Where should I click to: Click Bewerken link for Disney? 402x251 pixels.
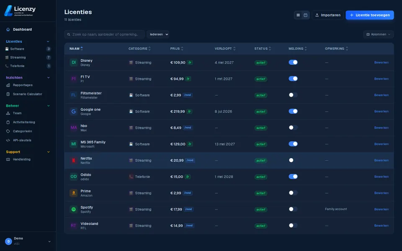[381, 62]
